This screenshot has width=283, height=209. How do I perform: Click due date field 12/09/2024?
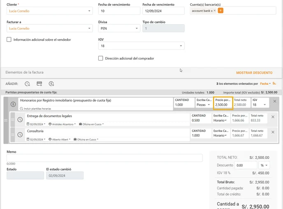163,11
